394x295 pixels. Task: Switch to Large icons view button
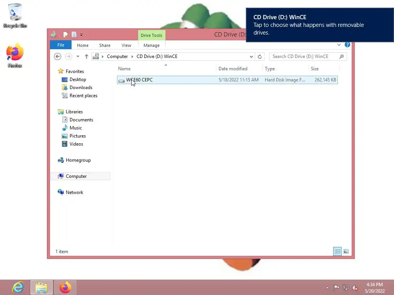(x=346, y=251)
